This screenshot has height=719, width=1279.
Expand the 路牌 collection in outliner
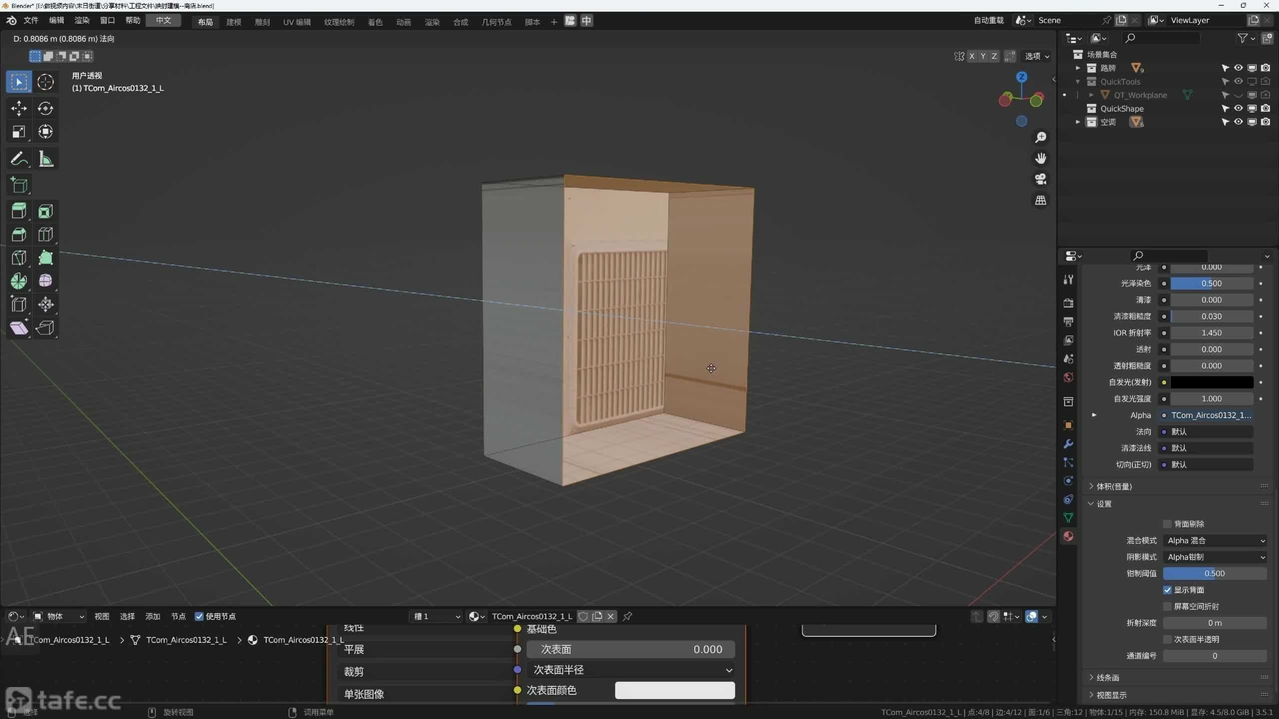click(x=1078, y=68)
